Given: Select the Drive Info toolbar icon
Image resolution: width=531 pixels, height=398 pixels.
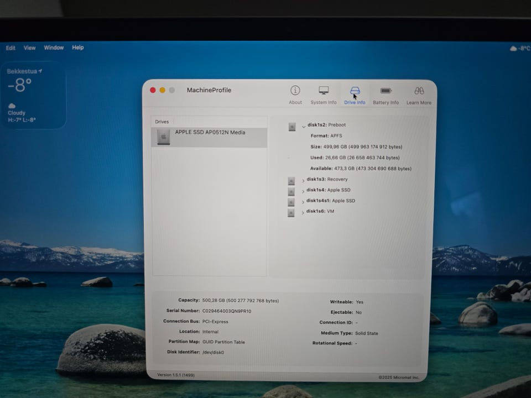Looking at the screenshot, I should [x=355, y=91].
